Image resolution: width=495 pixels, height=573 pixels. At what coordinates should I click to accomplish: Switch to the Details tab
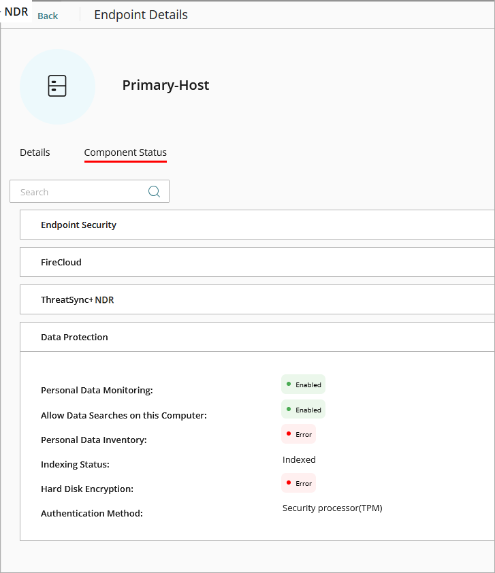point(35,152)
